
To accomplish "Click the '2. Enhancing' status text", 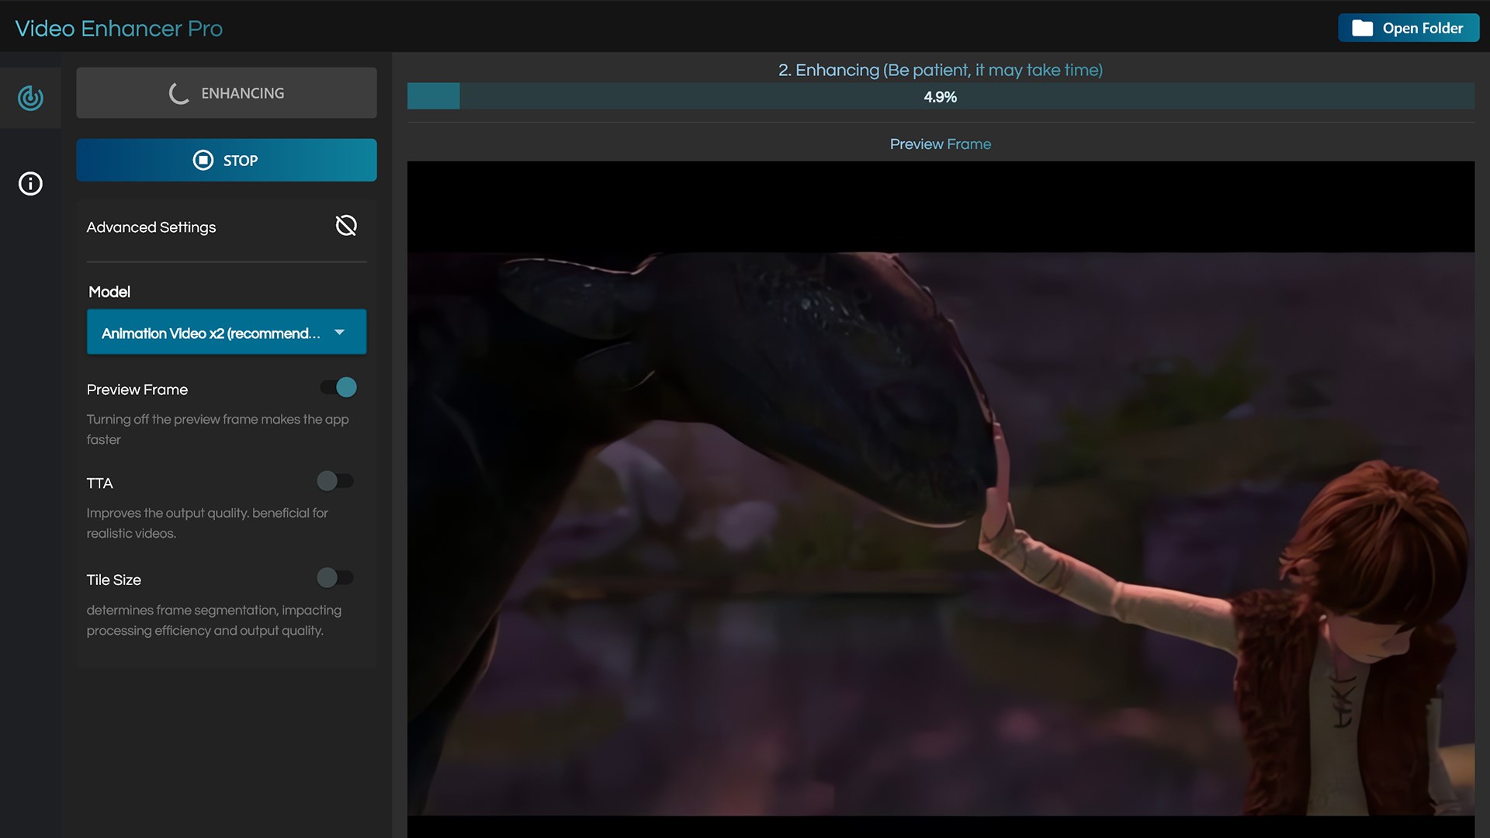I will [941, 70].
